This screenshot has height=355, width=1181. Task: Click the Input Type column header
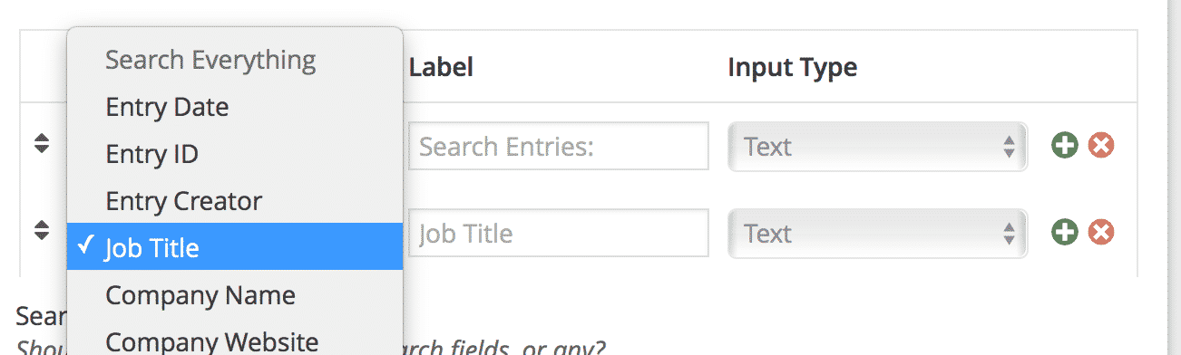[x=792, y=68]
